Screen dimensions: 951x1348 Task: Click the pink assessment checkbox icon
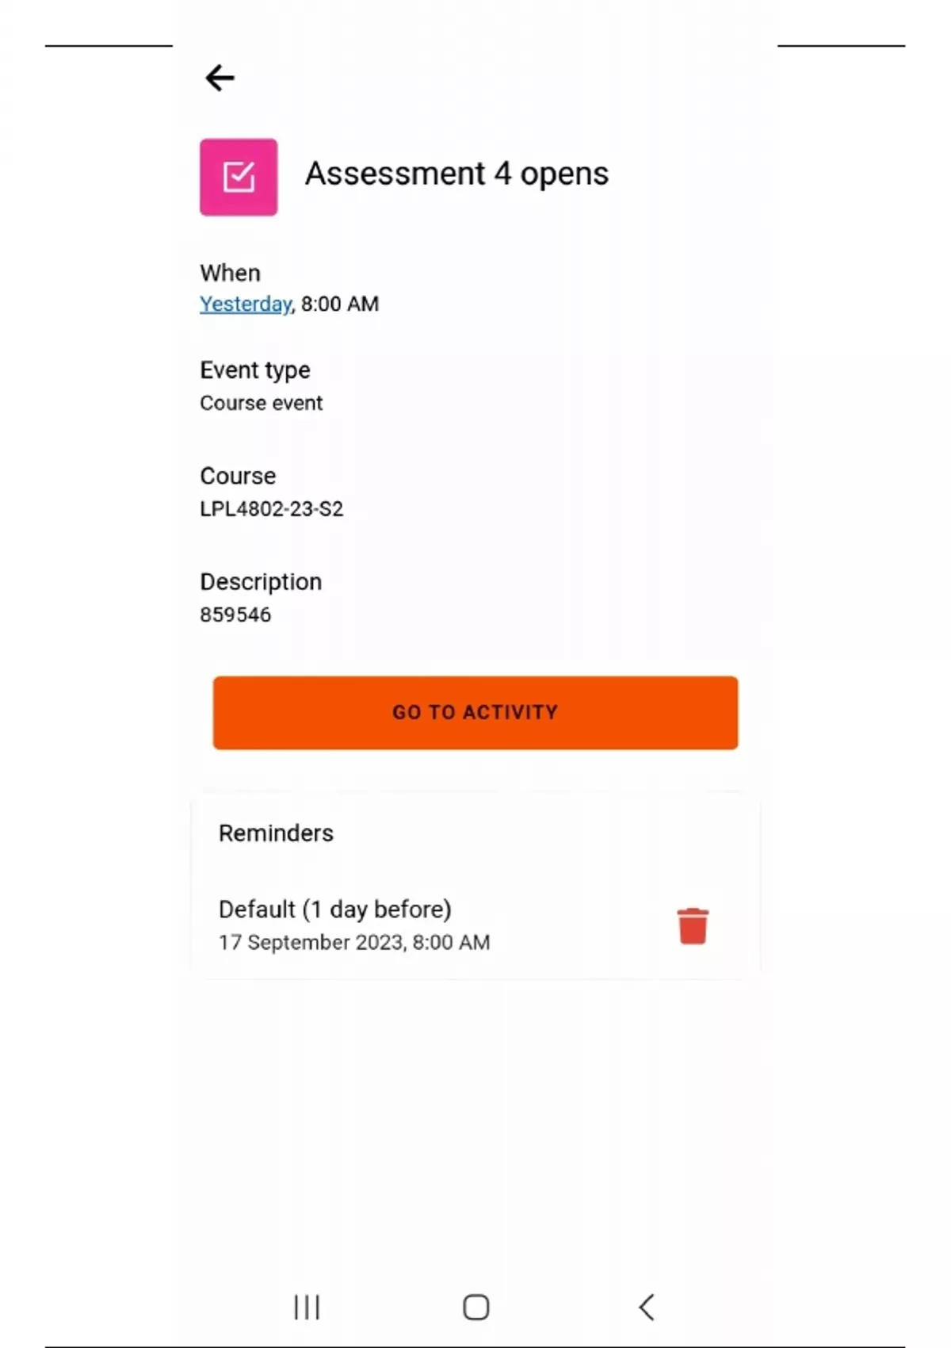239,177
